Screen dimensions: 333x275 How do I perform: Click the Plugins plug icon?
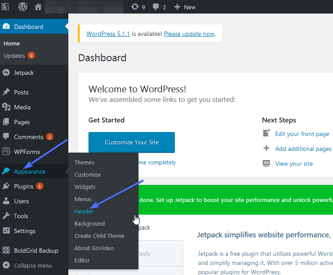click(6, 186)
